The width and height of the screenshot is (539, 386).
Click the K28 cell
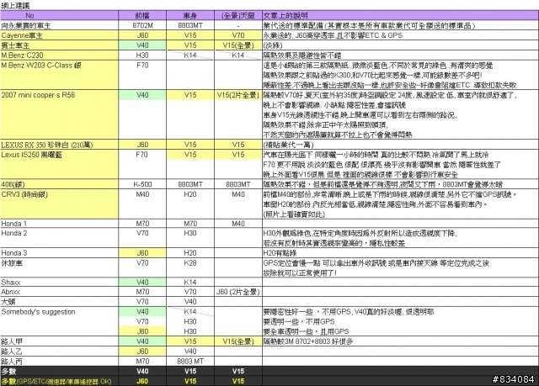tap(190, 263)
